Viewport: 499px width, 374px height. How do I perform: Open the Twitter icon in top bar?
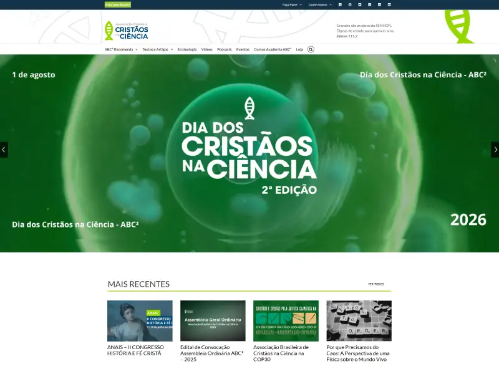360,5
